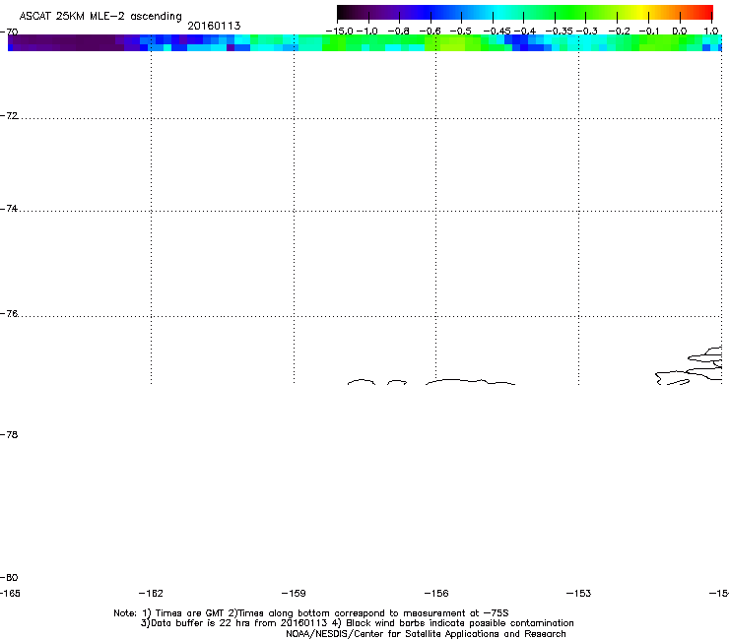Click the long coastline outline near longitude -156
The height and width of the screenshot is (640, 729).
pyautogui.click(x=471, y=382)
